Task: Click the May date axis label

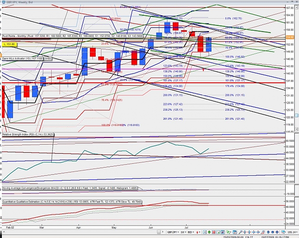Action: point(114,227)
